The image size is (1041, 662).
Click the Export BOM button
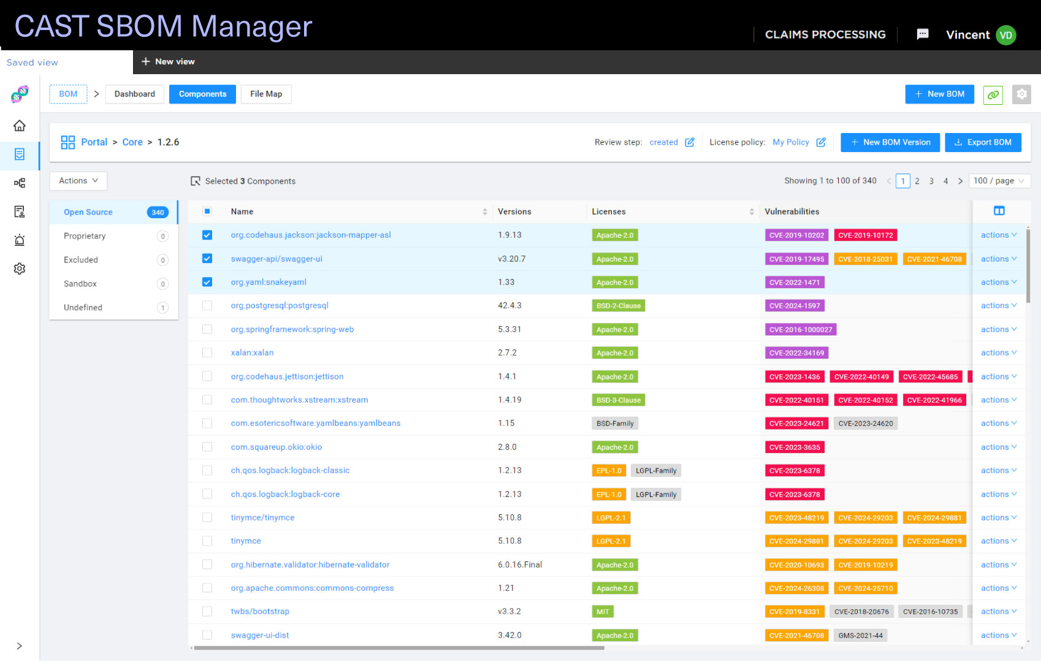[x=983, y=142]
